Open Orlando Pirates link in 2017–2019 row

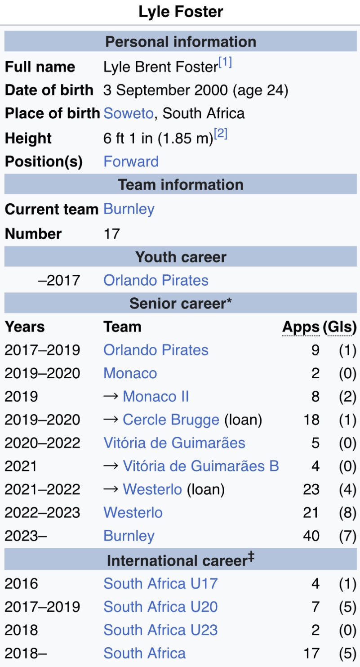pos(156,350)
